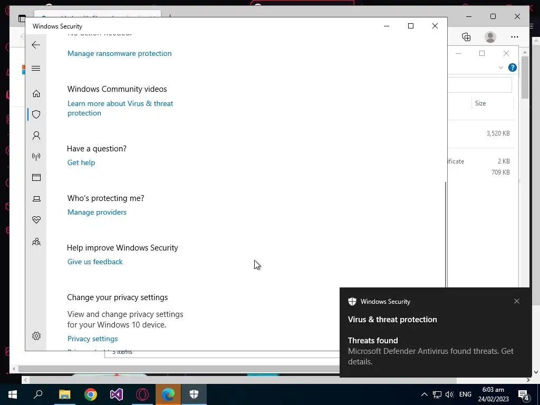The image size is (540, 405).
Task: Dismiss the Windows Security threats notification
Action: [517, 301]
